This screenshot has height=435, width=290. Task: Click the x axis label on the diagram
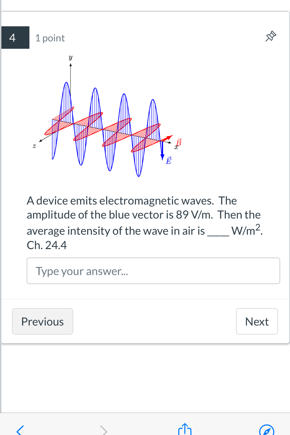(x=176, y=147)
